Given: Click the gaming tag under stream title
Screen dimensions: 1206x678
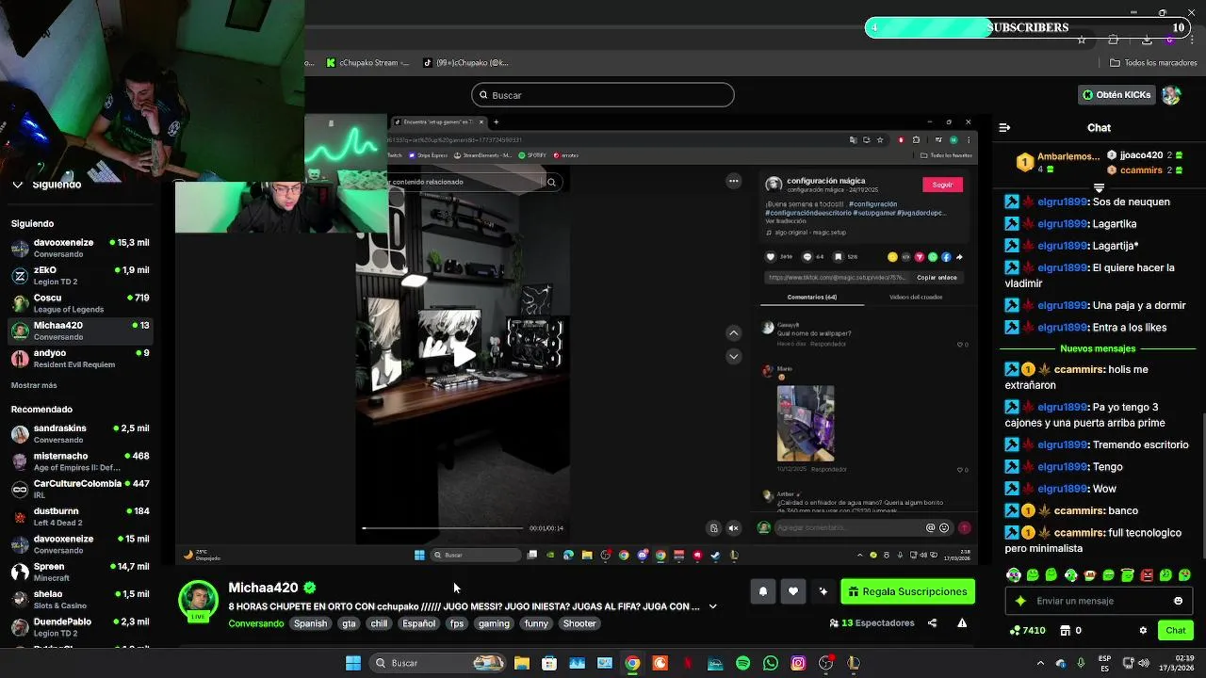Looking at the screenshot, I should coord(494,623).
